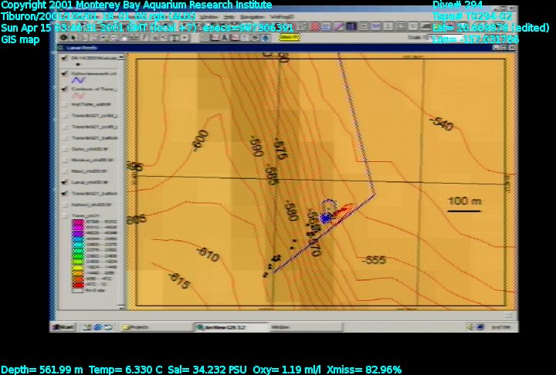Select the magenta swatch in the depth legend
Image resolution: width=556 pixels, height=375 pixels.
pyautogui.click(x=76, y=222)
